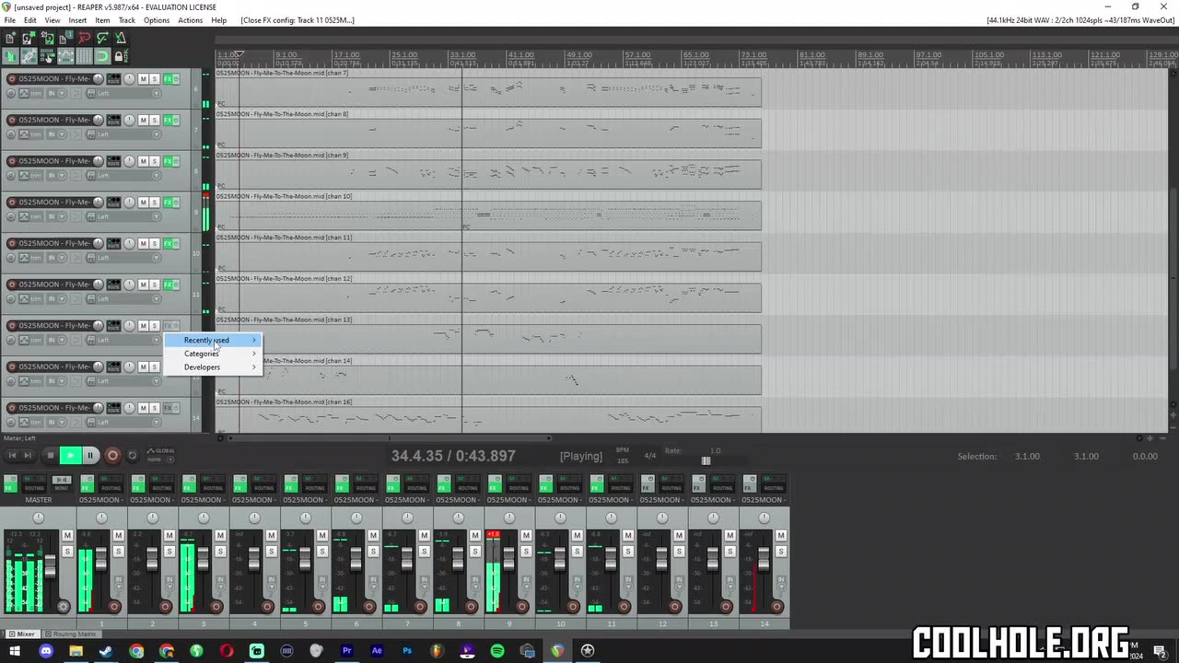Image resolution: width=1179 pixels, height=663 pixels.
Task: Toggle ripple editing in the toolbar
Action: pyautogui.click(x=47, y=56)
